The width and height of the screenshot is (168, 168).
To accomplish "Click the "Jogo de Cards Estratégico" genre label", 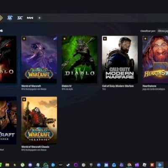I will coord(154,89).
